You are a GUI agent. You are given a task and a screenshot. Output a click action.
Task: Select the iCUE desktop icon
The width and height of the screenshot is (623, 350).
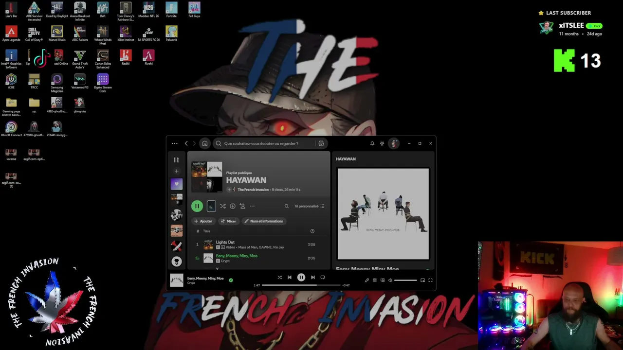pos(11,82)
